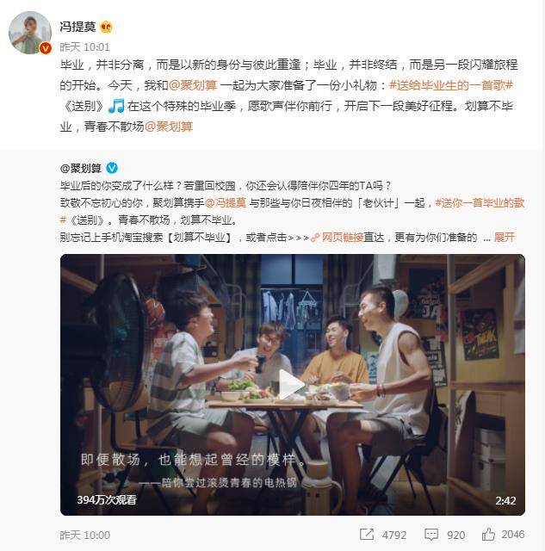The height and width of the screenshot is (551, 545).
Task: Click the chain icon before 网页链接
Action: 315,238
